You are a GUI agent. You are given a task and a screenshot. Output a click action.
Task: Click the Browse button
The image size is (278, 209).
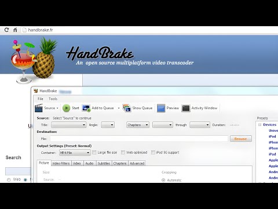pyautogui.click(x=241, y=139)
